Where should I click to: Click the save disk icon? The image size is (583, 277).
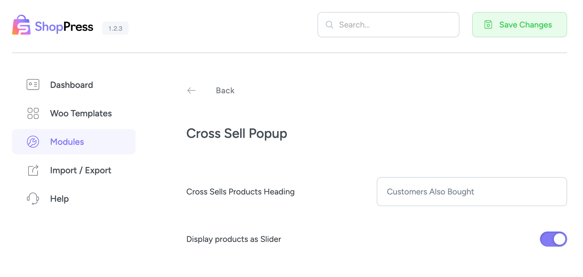coord(488,25)
